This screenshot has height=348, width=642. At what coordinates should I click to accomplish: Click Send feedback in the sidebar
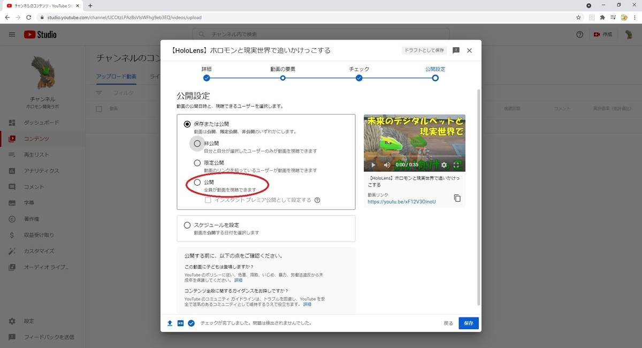[x=40, y=337]
